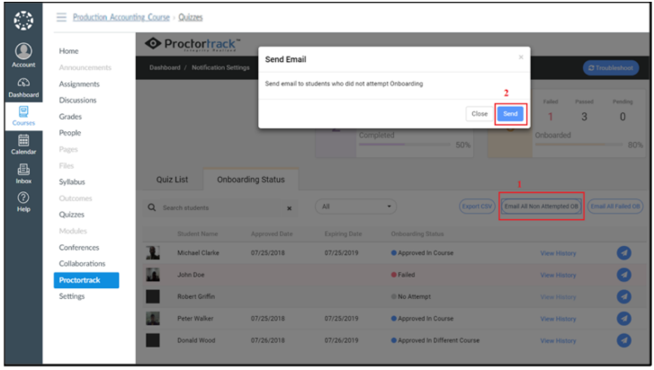Click the Approved In Different Course status

point(435,340)
